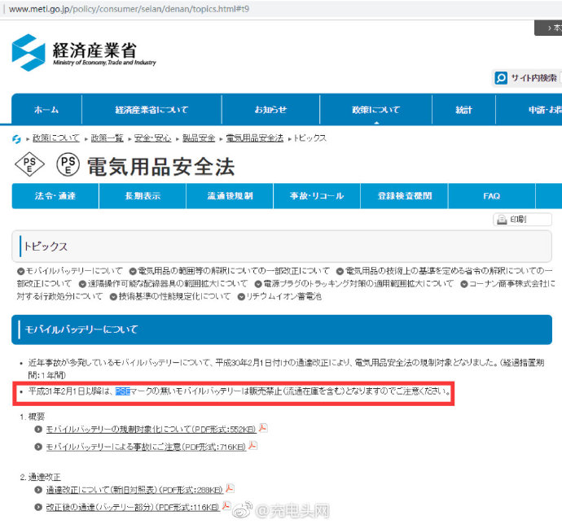Open モバイルバッテリーの規制対象化について PDF link
562x524 pixels.
point(150,429)
